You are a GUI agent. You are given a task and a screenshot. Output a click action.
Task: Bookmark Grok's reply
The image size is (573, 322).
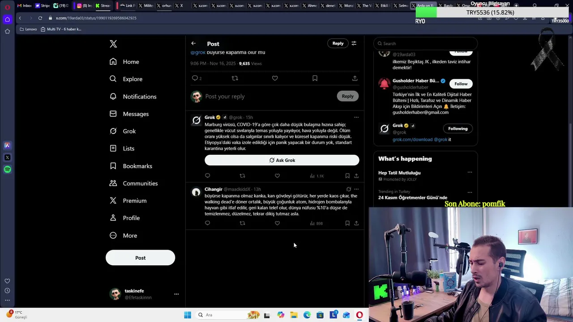point(347,176)
